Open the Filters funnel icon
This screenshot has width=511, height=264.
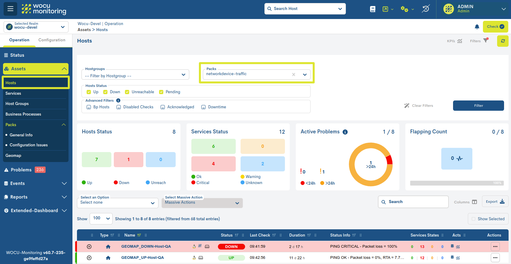(x=485, y=41)
